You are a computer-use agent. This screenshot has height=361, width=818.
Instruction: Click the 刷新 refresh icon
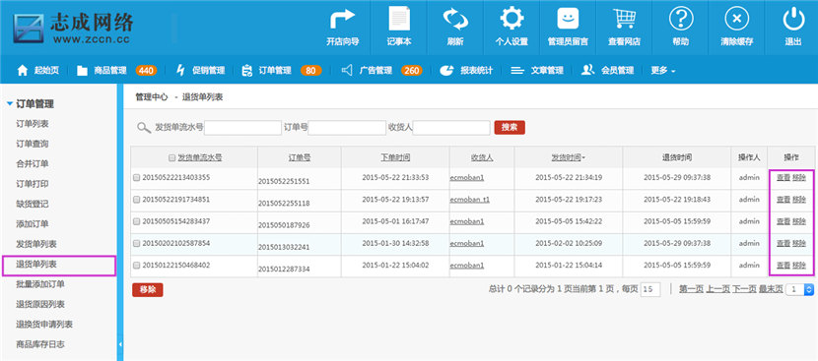pyautogui.click(x=455, y=20)
